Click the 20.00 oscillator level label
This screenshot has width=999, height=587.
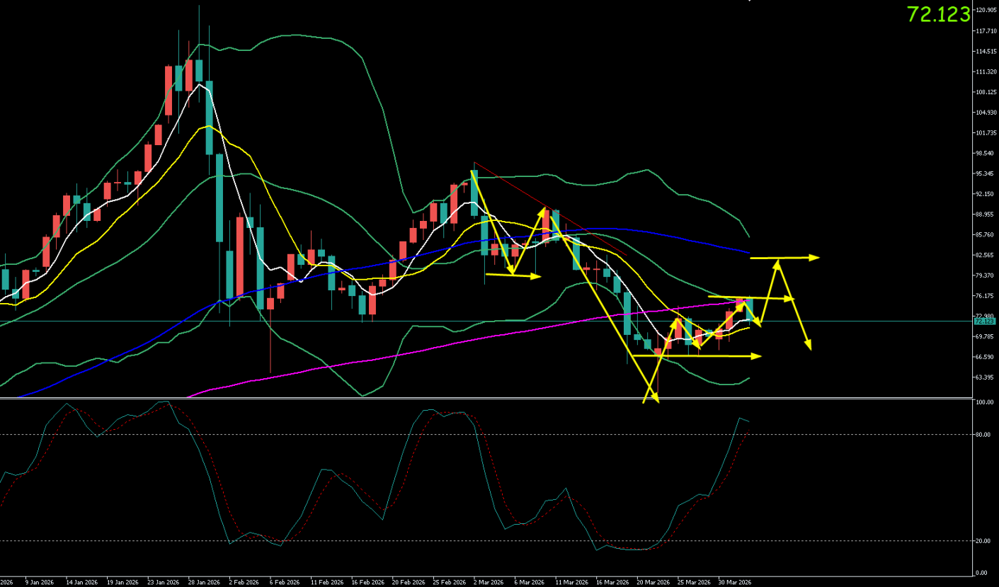pos(982,541)
